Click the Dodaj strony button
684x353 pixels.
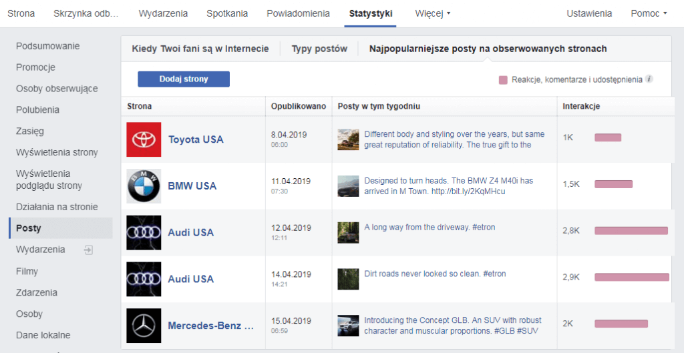184,79
